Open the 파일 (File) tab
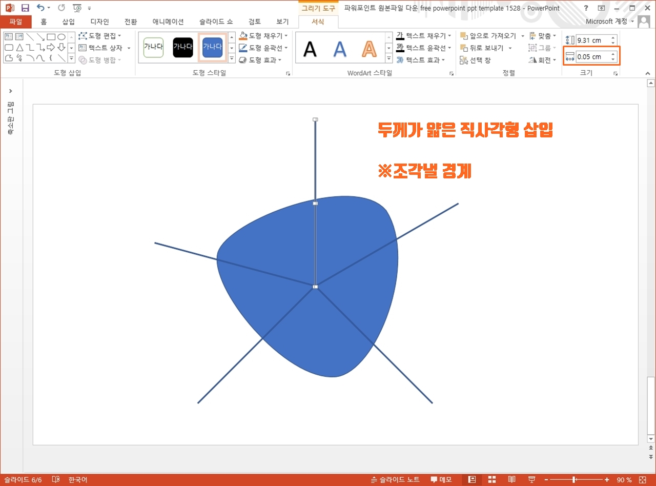 tap(16, 22)
